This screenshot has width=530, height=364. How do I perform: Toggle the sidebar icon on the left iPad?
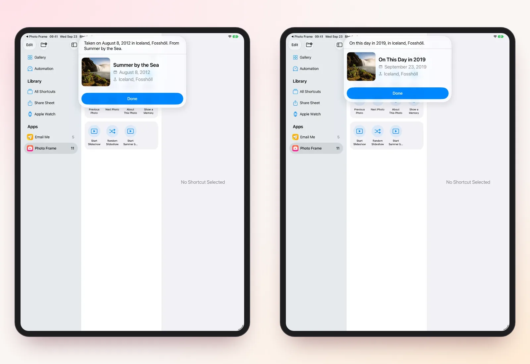74,45
